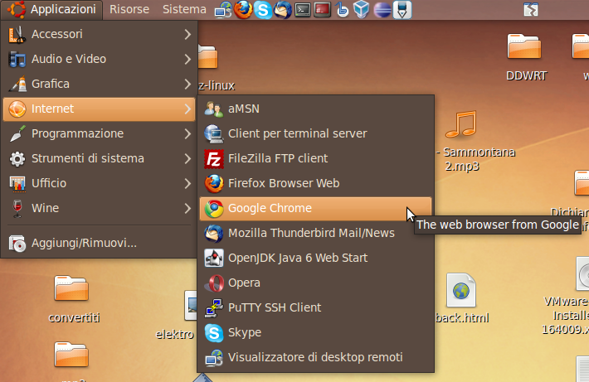Launch Skype from the top panel icon
This screenshot has width=589, height=382.
(263, 10)
